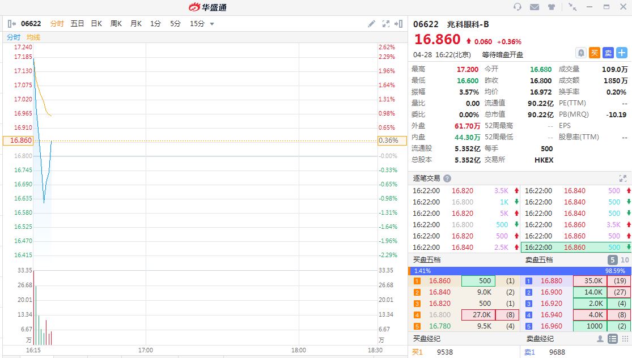632x358 pixels.
Task: Switch to 日K chart tab
Action: (x=96, y=24)
